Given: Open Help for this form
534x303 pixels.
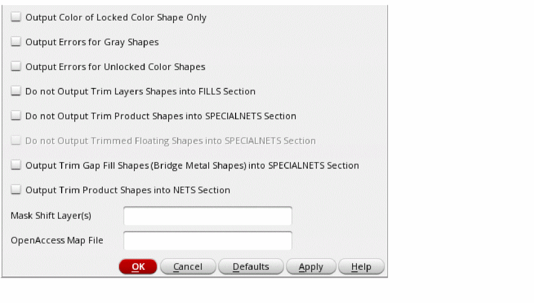Looking at the screenshot, I should pos(361,267).
